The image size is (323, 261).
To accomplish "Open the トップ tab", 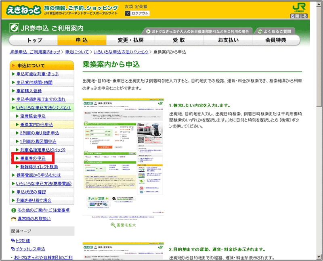I will (x=34, y=40).
